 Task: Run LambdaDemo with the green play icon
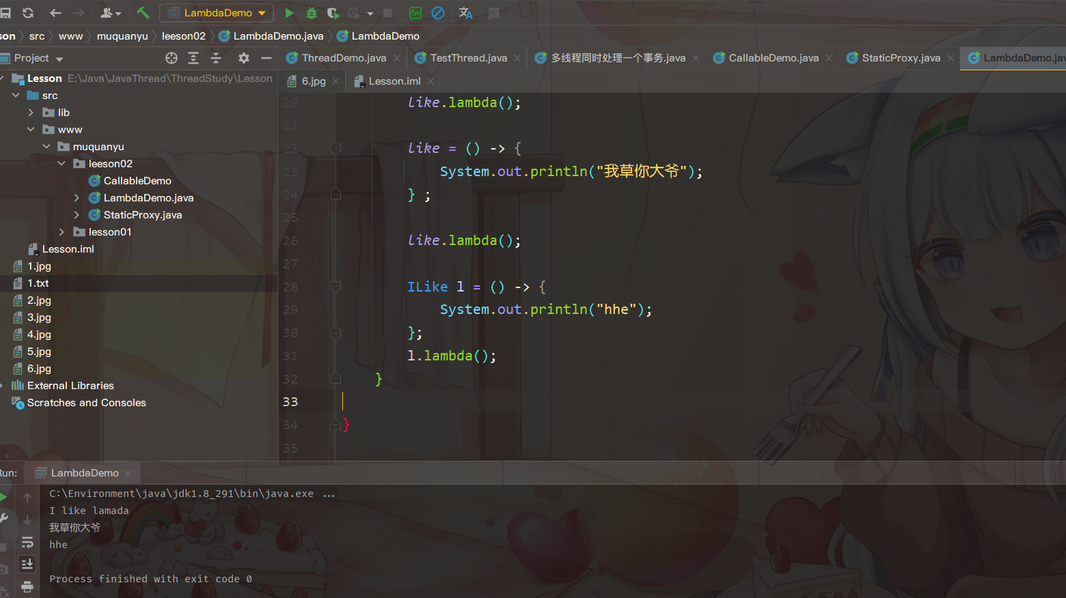tap(289, 13)
